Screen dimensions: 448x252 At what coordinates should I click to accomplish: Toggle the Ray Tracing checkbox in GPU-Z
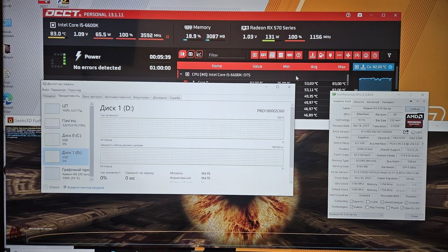(367, 208)
